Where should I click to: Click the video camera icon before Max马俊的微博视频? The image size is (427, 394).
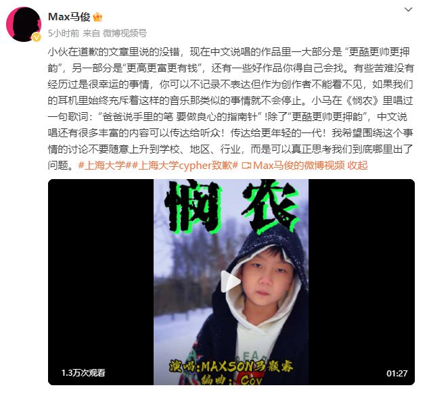pos(246,166)
